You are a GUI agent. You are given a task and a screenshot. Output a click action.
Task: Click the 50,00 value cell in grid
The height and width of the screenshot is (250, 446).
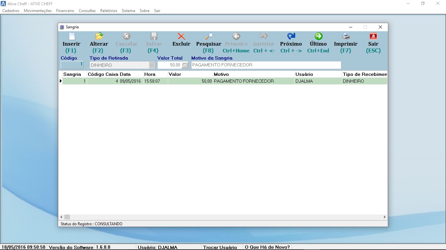pos(190,81)
